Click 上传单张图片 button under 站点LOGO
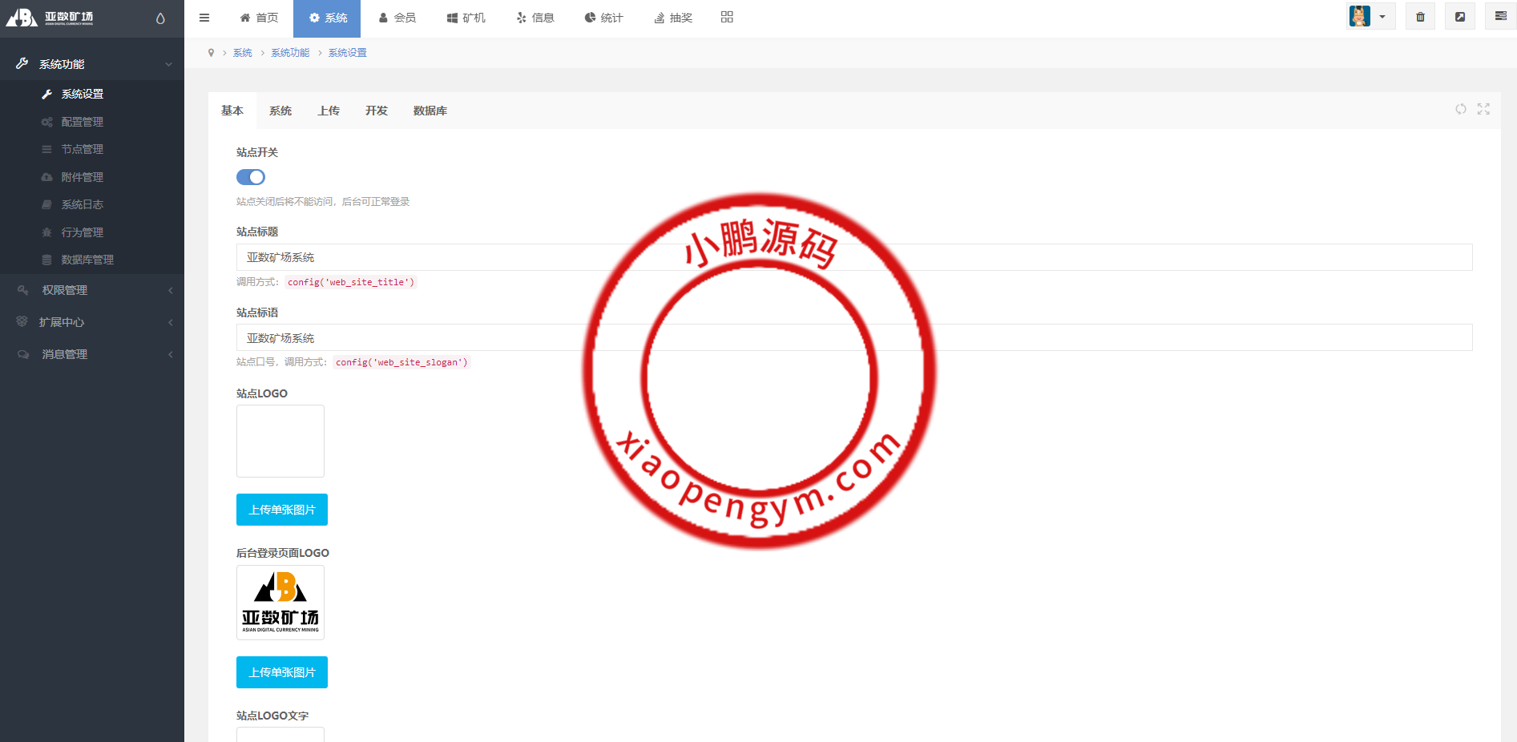The height and width of the screenshot is (742, 1517). tap(282, 510)
